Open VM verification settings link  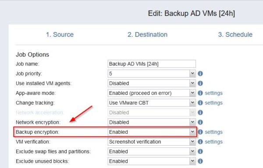coord(214,142)
